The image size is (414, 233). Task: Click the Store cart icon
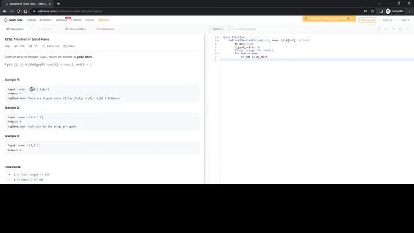(x=100, y=20)
